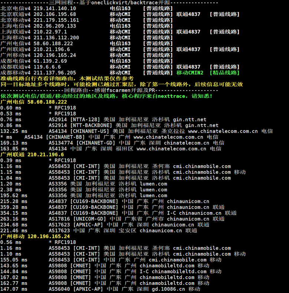Click AS4134 [CHINANET-US] entry

136,131
